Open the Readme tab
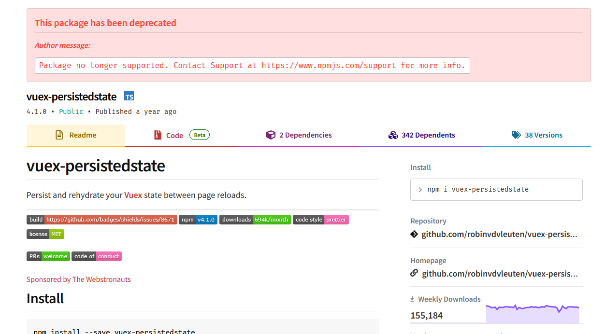605x334 pixels. (x=75, y=135)
